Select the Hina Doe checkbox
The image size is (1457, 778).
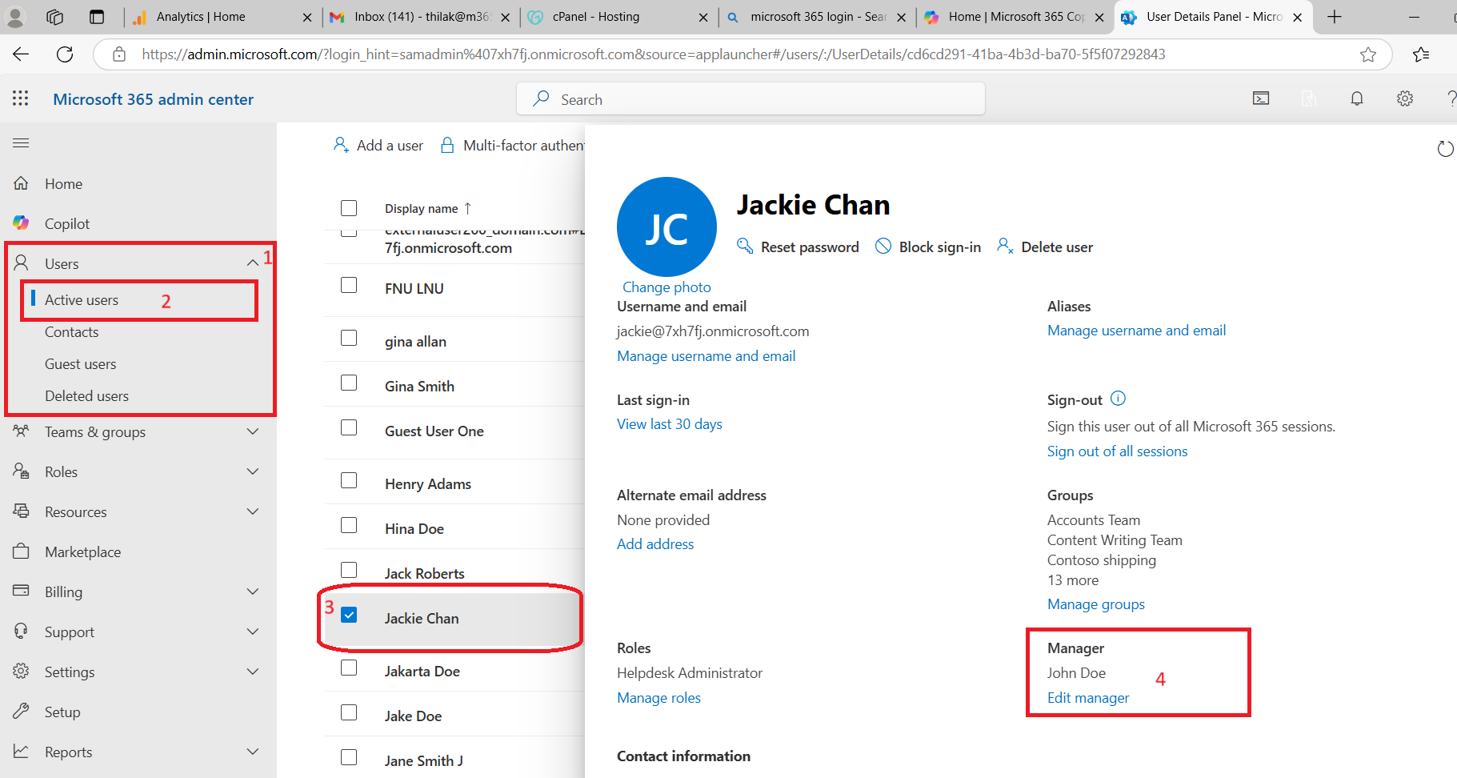click(x=349, y=525)
